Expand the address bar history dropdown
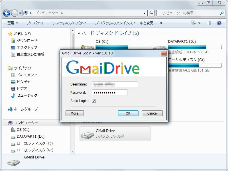Viewport: 228px width, 171px height. pos(144,13)
